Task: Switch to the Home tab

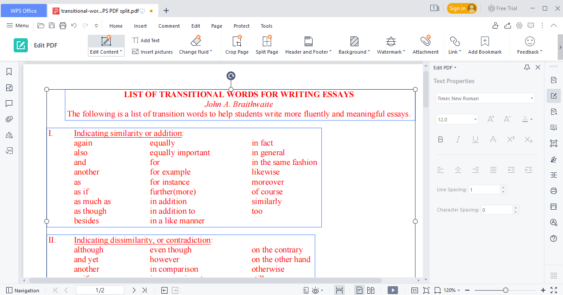Action: 116,26
